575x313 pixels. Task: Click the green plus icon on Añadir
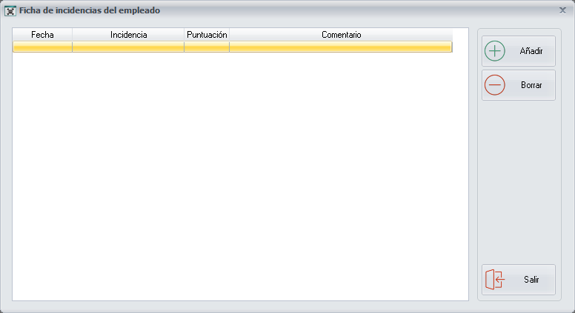494,51
